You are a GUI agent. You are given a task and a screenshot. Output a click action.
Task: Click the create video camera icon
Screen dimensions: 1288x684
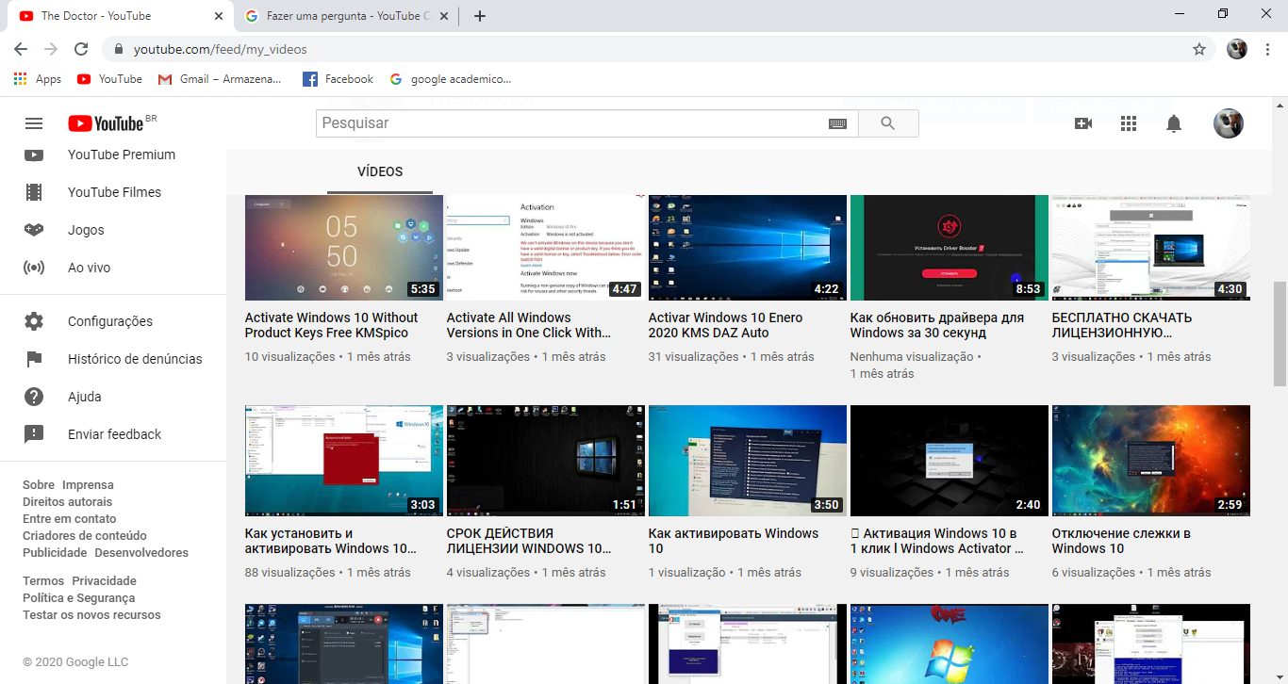pos(1083,123)
